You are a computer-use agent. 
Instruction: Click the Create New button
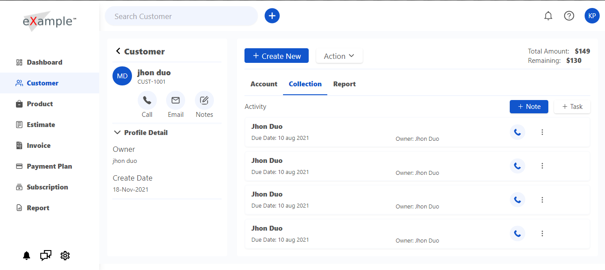[276, 56]
